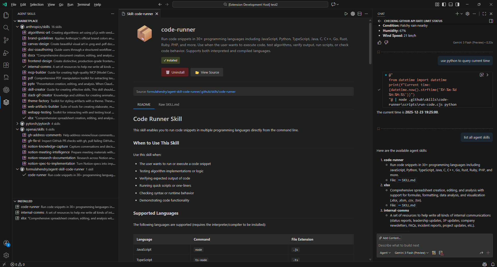Open Source Control view

(x=6, y=40)
